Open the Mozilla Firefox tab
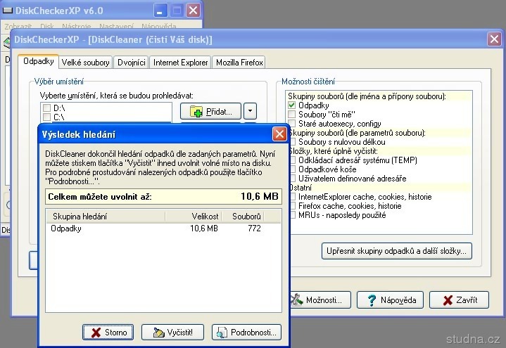 [x=239, y=63]
